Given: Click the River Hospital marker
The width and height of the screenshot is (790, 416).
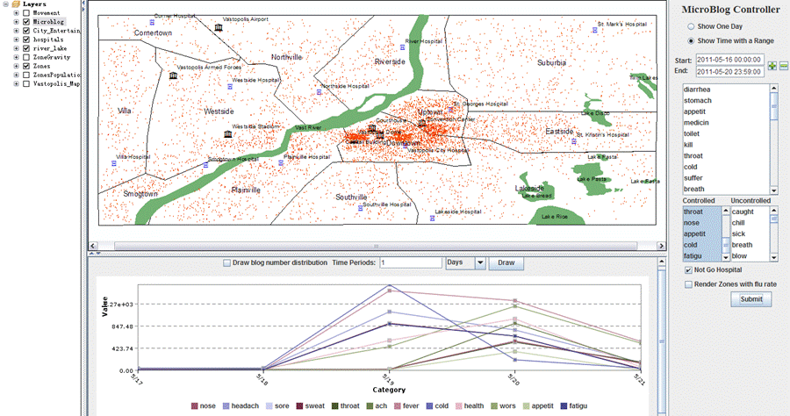Looking at the screenshot, I should [402, 47].
